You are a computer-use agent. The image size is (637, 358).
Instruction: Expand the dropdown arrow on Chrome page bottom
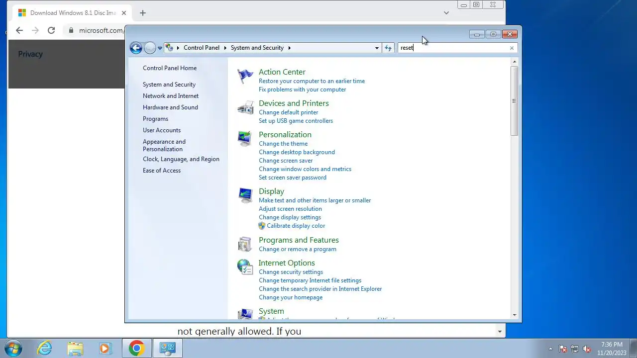click(x=500, y=331)
